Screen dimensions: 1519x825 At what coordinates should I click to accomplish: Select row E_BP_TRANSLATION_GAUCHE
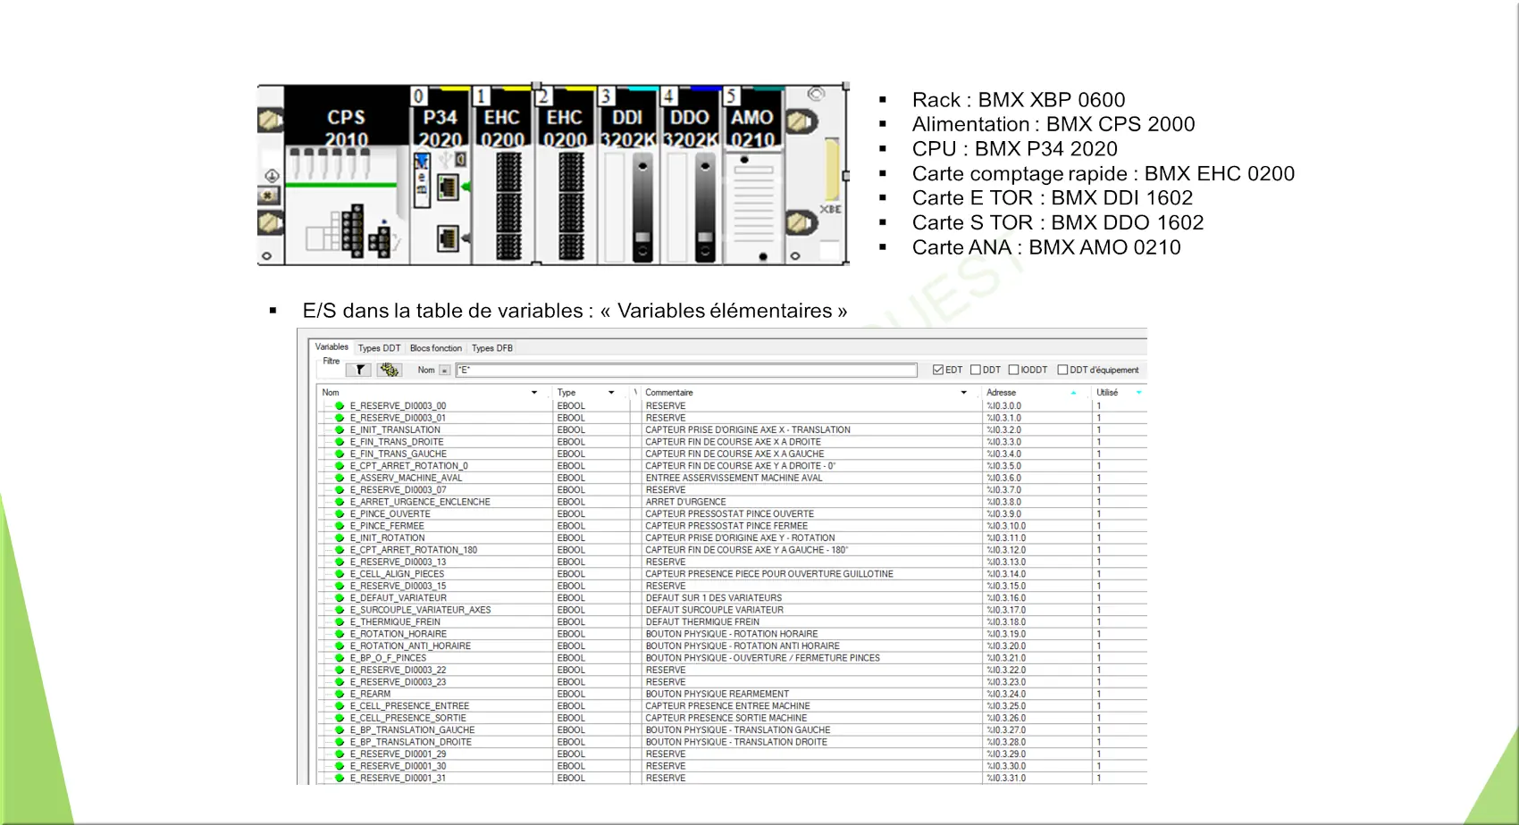click(733, 730)
